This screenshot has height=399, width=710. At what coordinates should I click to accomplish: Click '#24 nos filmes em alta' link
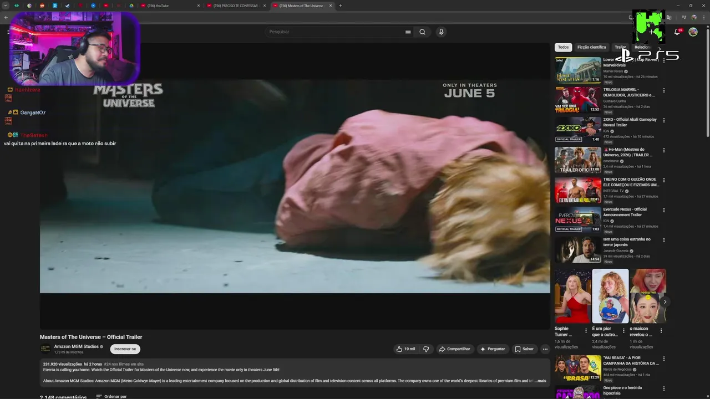pos(124,364)
